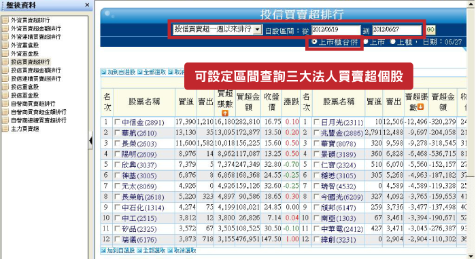Screen dimensions: 476x259
Task: Check box for 華航(2610)
Action: 117,133
